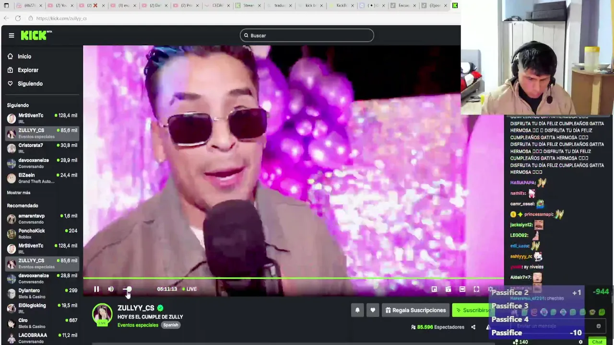Open amarantavp channel in Recomendado
The width and height of the screenshot is (614, 345).
[42, 219]
